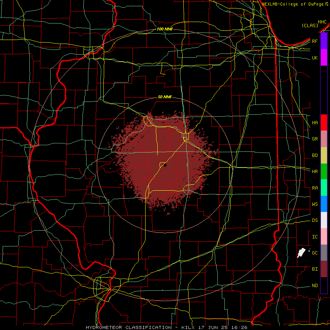Click the 'ND' legend label text

pos(315,285)
